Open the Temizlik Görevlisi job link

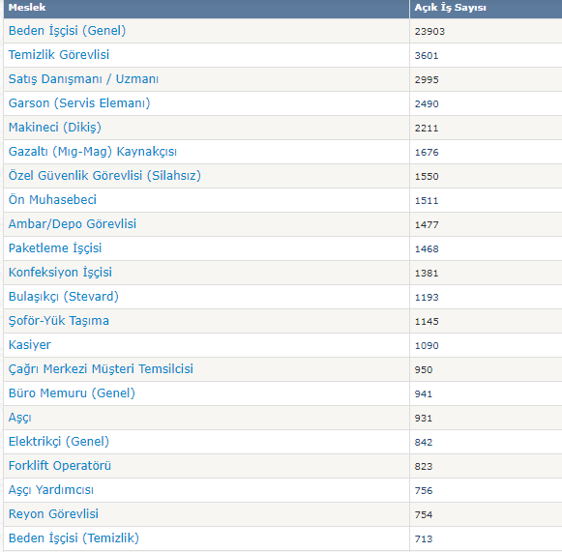(x=59, y=55)
